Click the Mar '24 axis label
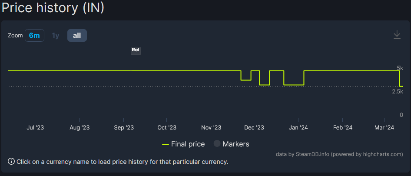Screen dimensions: 411x176 [384, 128]
